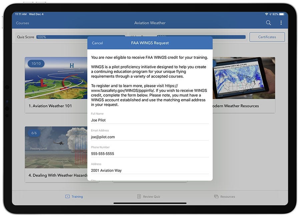The width and height of the screenshot is (300, 217).
Task: Click the Modern Weather Resources title
Action: click(236, 106)
